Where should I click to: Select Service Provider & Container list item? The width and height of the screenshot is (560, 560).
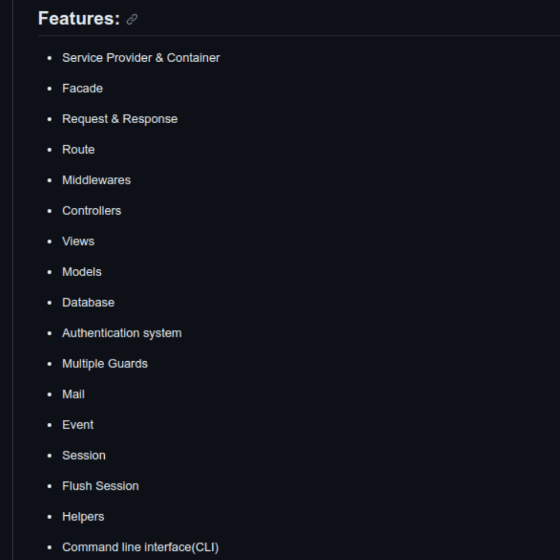pos(141,58)
